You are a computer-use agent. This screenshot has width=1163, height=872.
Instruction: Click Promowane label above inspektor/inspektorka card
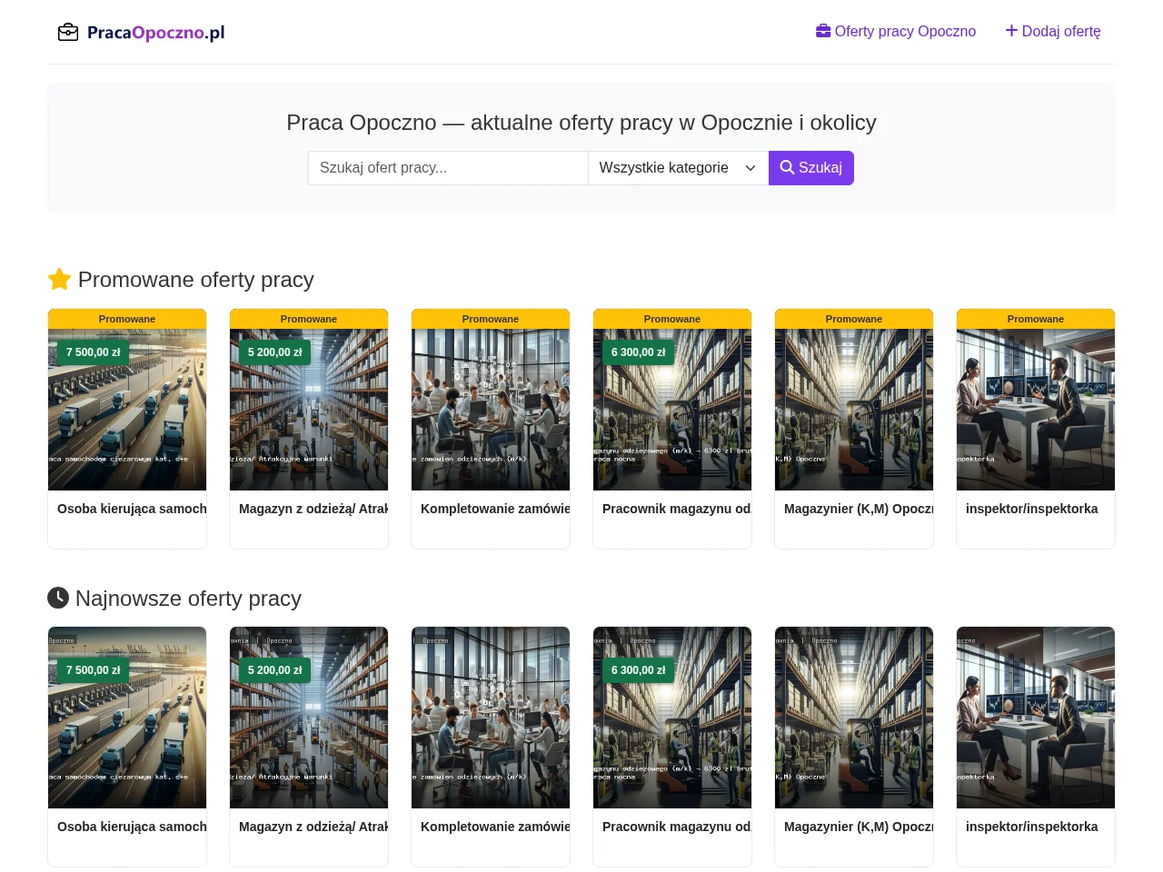pos(1036,319)
